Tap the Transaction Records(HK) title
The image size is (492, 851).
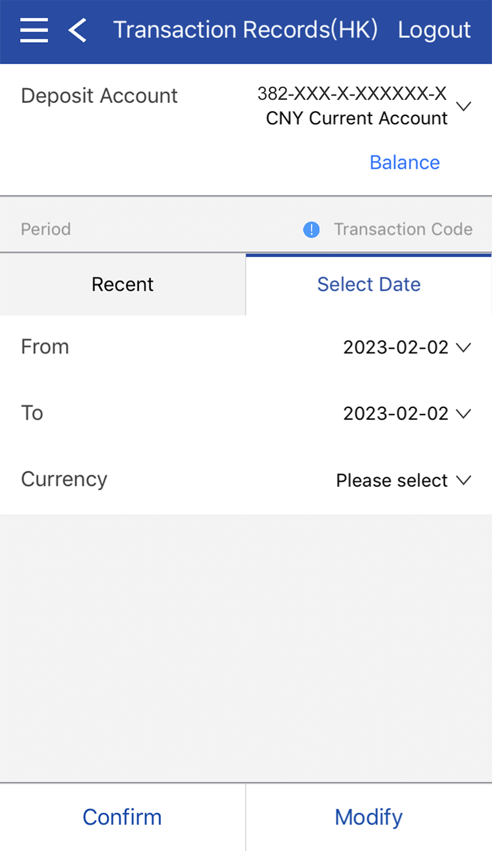(x=245, y=30)
